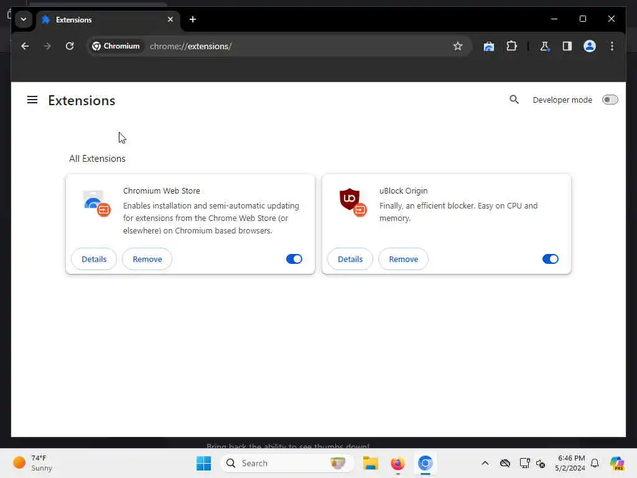Enable Developer mode toggle
Viewport: 637px width, 478px height.
tap(610, 100)
